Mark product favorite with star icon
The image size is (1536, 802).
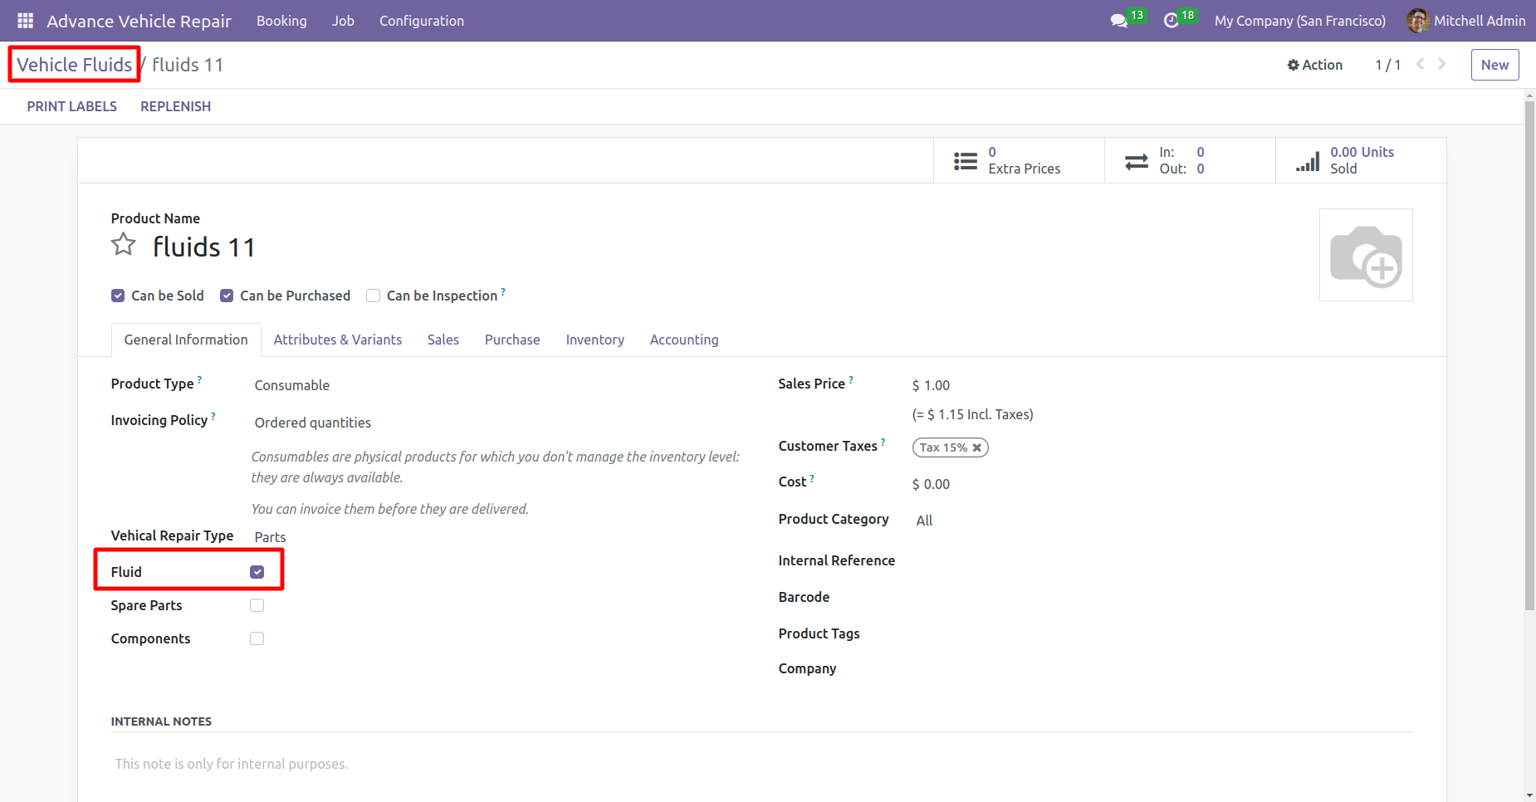point(124,245)
